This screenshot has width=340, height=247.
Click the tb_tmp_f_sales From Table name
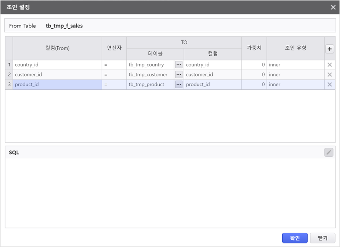[64, 26]
